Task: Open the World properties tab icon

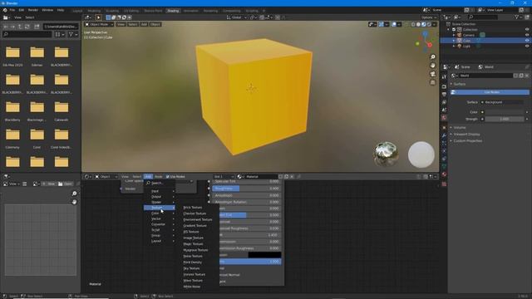Action: (x=444, y=118)
